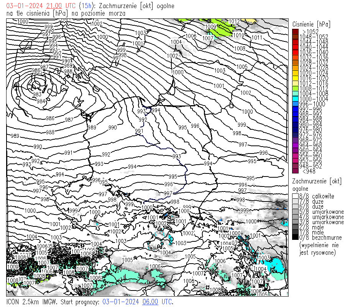Click the Cisnienie [hPa] legend title
This screenshot has width=345, height=307.
pos(311,24)
